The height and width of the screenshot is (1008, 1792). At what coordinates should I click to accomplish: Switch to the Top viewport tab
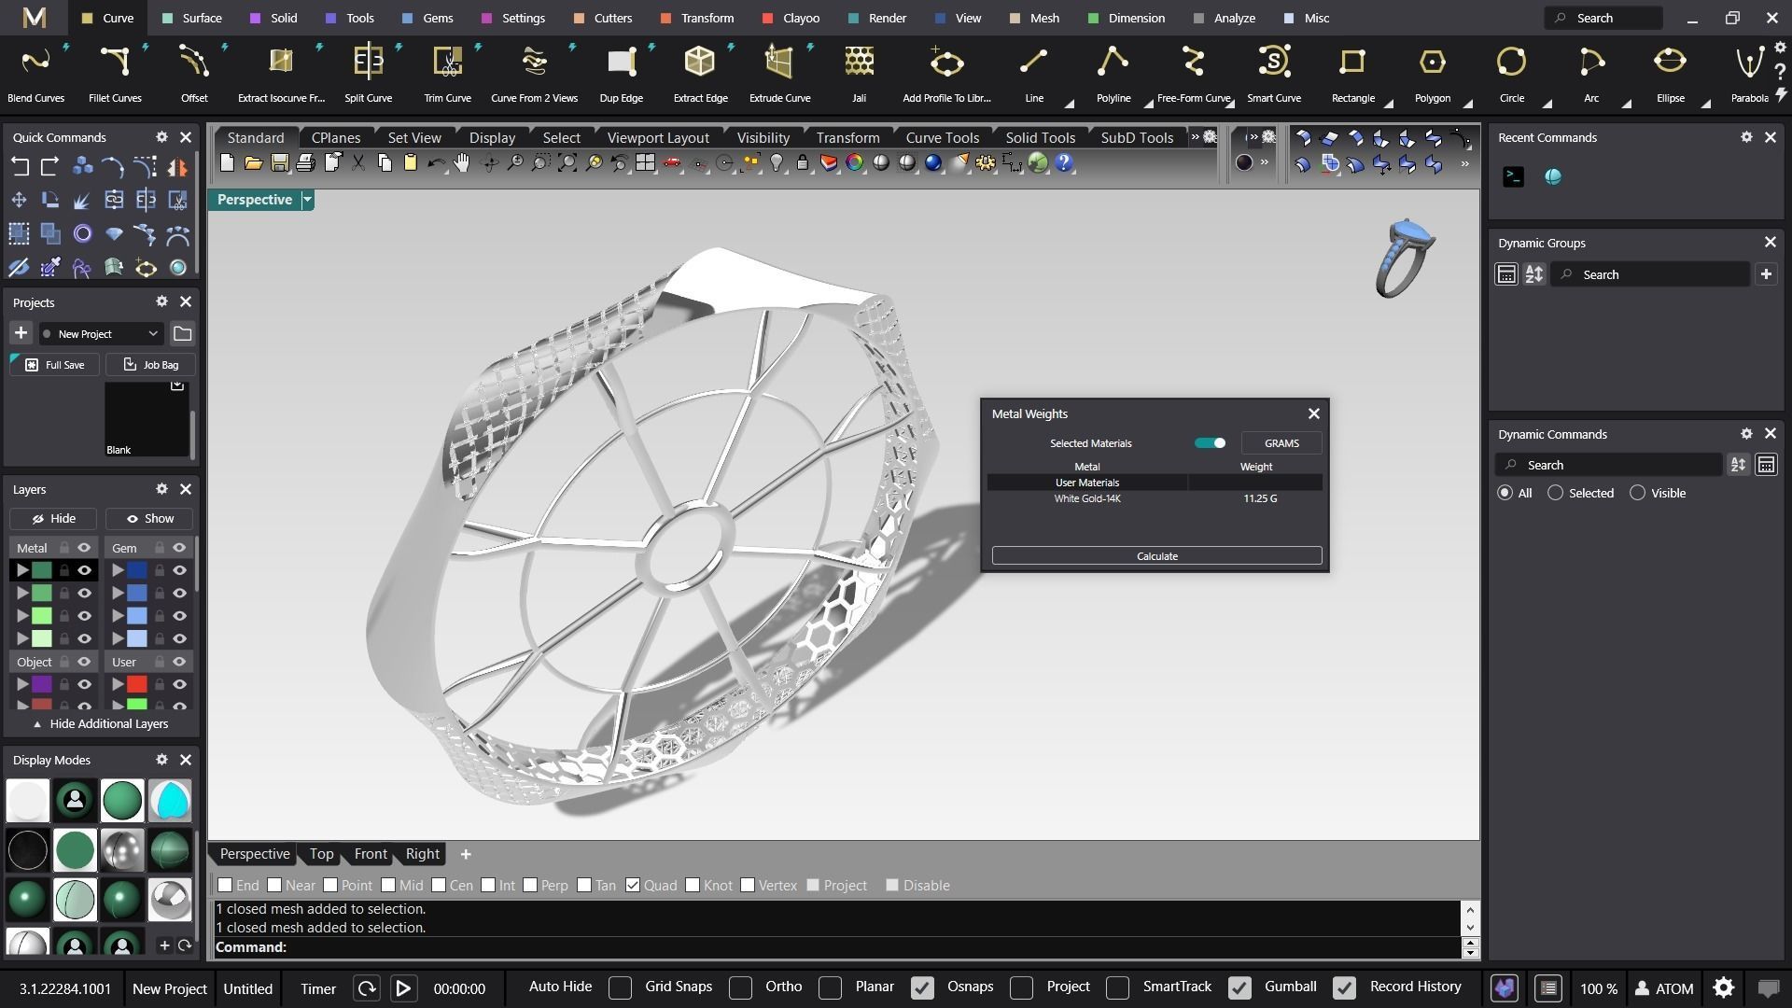321,854
